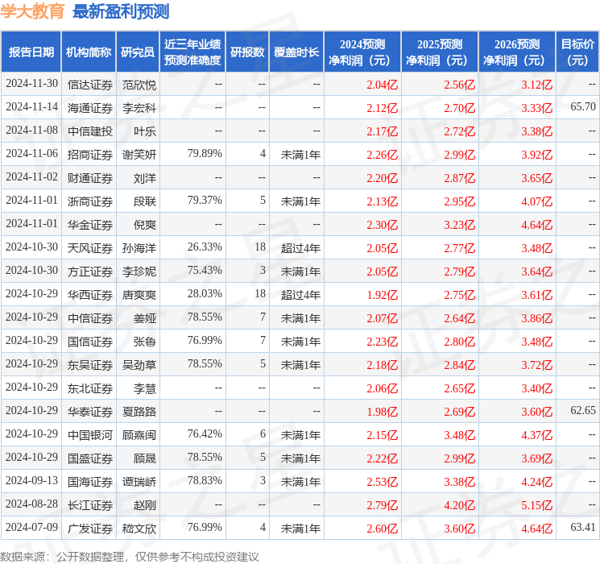
Task: Select the 国信证券 cell
Action: pos(90,342)
